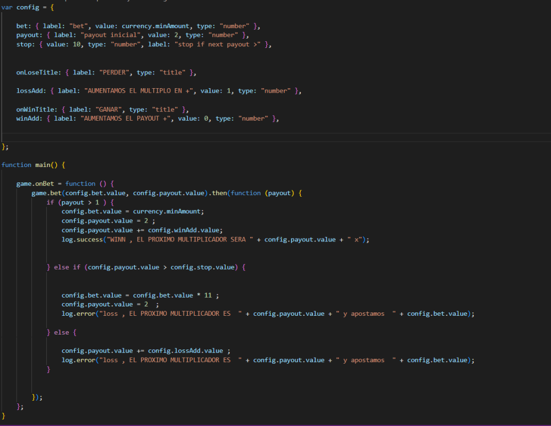This screenshot has height=426, width=551.
Task: Click the number 11 bet multiplier
Action: click(x=208, y=295)
